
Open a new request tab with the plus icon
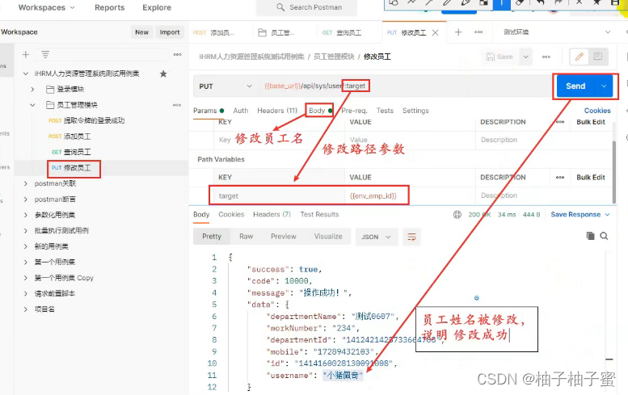click(x=458, y=32)
